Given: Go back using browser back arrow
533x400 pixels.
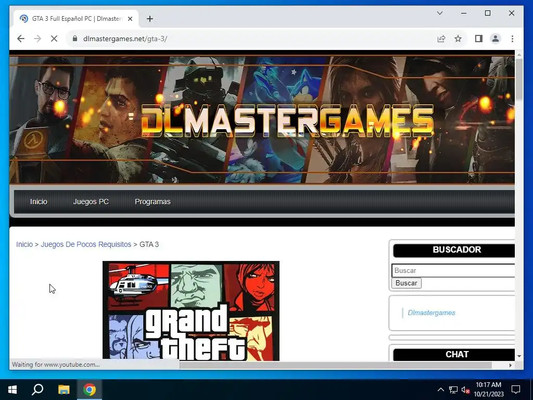Looking at the screenshot, I should (21, 39).
